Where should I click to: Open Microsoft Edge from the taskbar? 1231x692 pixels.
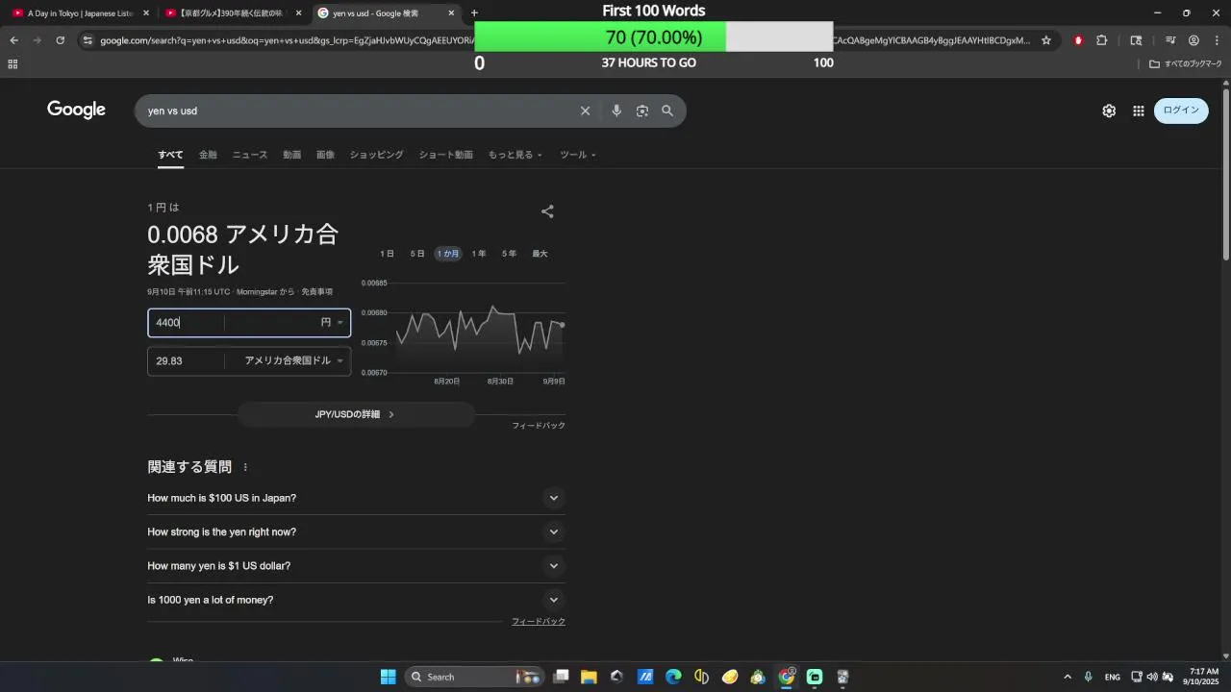pos(673,677)
